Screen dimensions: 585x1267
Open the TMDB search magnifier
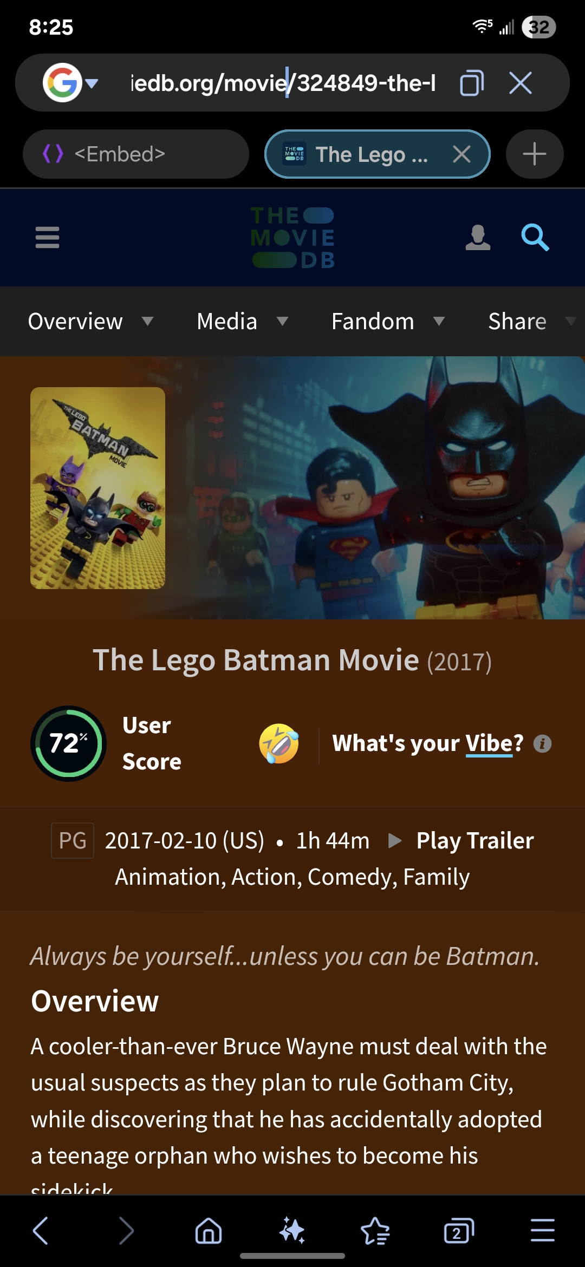535,237
